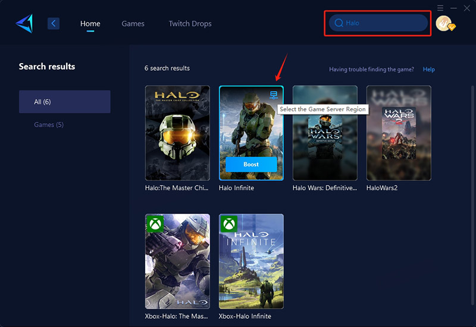Open the user profile avatar
This screenshot has width=476, height=327.
coord(445,24)
